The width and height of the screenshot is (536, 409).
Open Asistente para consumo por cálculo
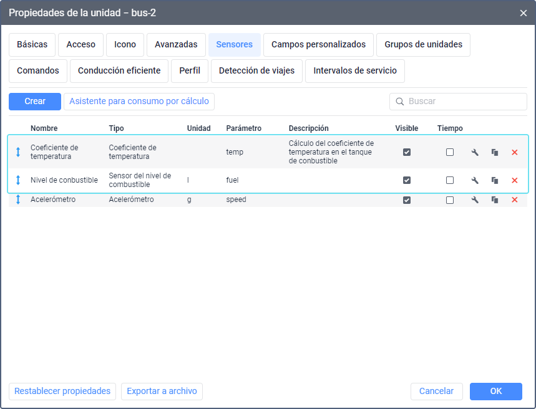[139, 102]
